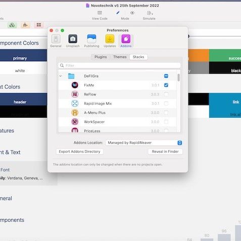Select the link blue color swatch
241x241 pixels.
click(x=225, y=105)
